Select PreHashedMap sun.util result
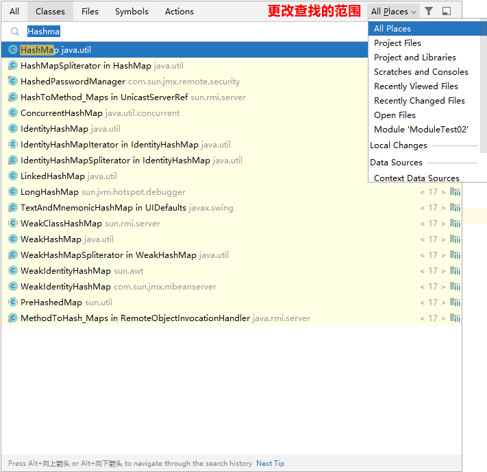The width and height of the screenshot is (487, 472). point(232,302)
